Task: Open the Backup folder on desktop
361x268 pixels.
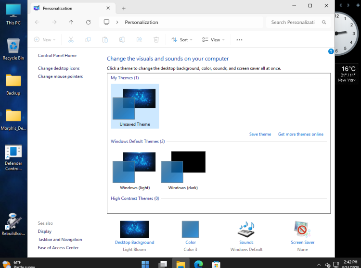Action: pyautogui.click(x=13, y=85)
